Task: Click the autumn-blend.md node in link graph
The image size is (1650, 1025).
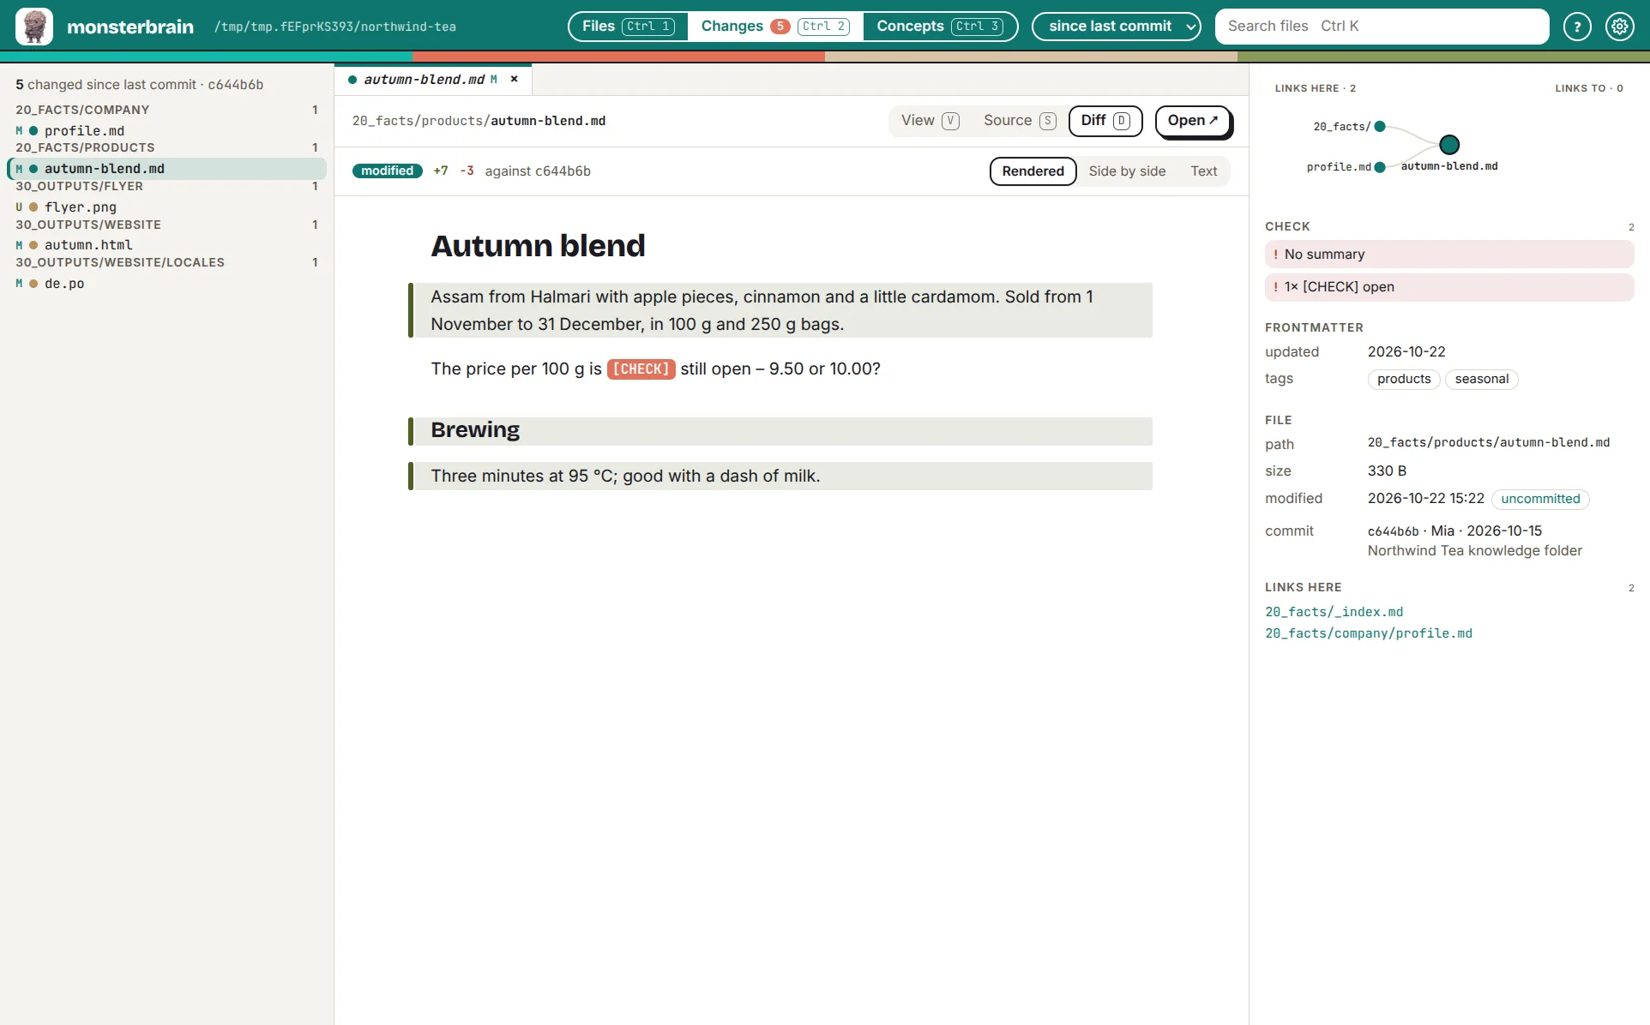Action: click(1449, 144)
